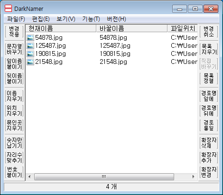Viewport: 223px width, 195px height.
Task: Sort by the 현재이름 column header
Action: click(61, 28)
